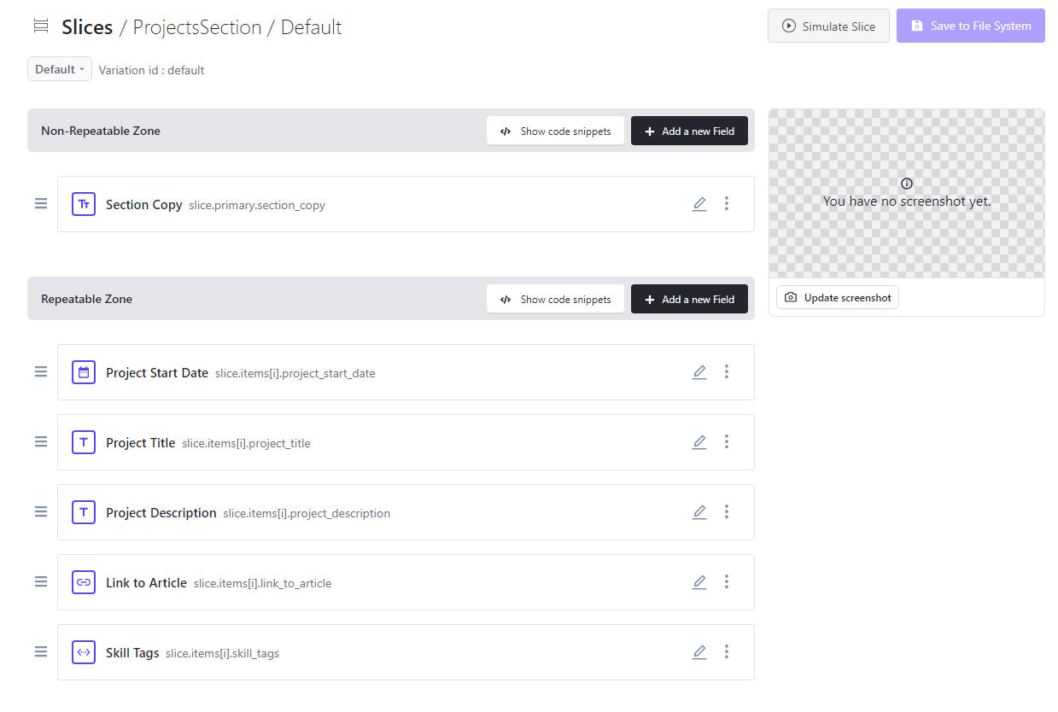
Task: Add a new Field to Repeatable Zone
Action: [x=689, y=299]
